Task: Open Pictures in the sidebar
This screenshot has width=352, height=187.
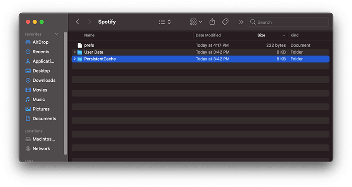Action: pyautogui.click(x=40, y=109)
